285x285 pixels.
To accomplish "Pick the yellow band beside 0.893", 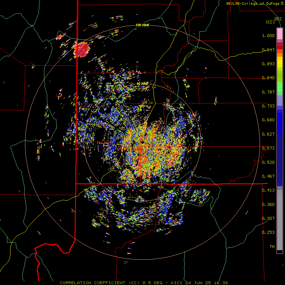I will [x=280, y=64].
